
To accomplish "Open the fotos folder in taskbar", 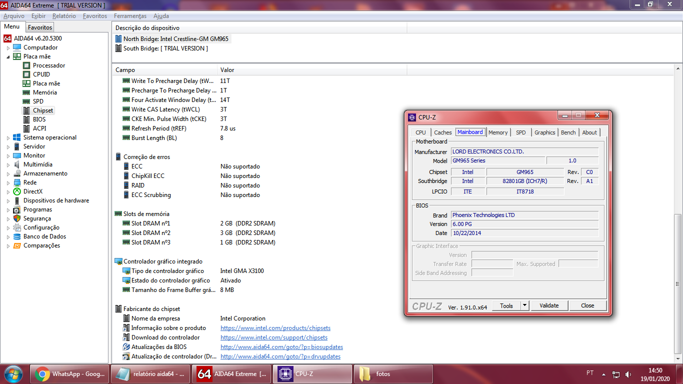I will 394,374.
